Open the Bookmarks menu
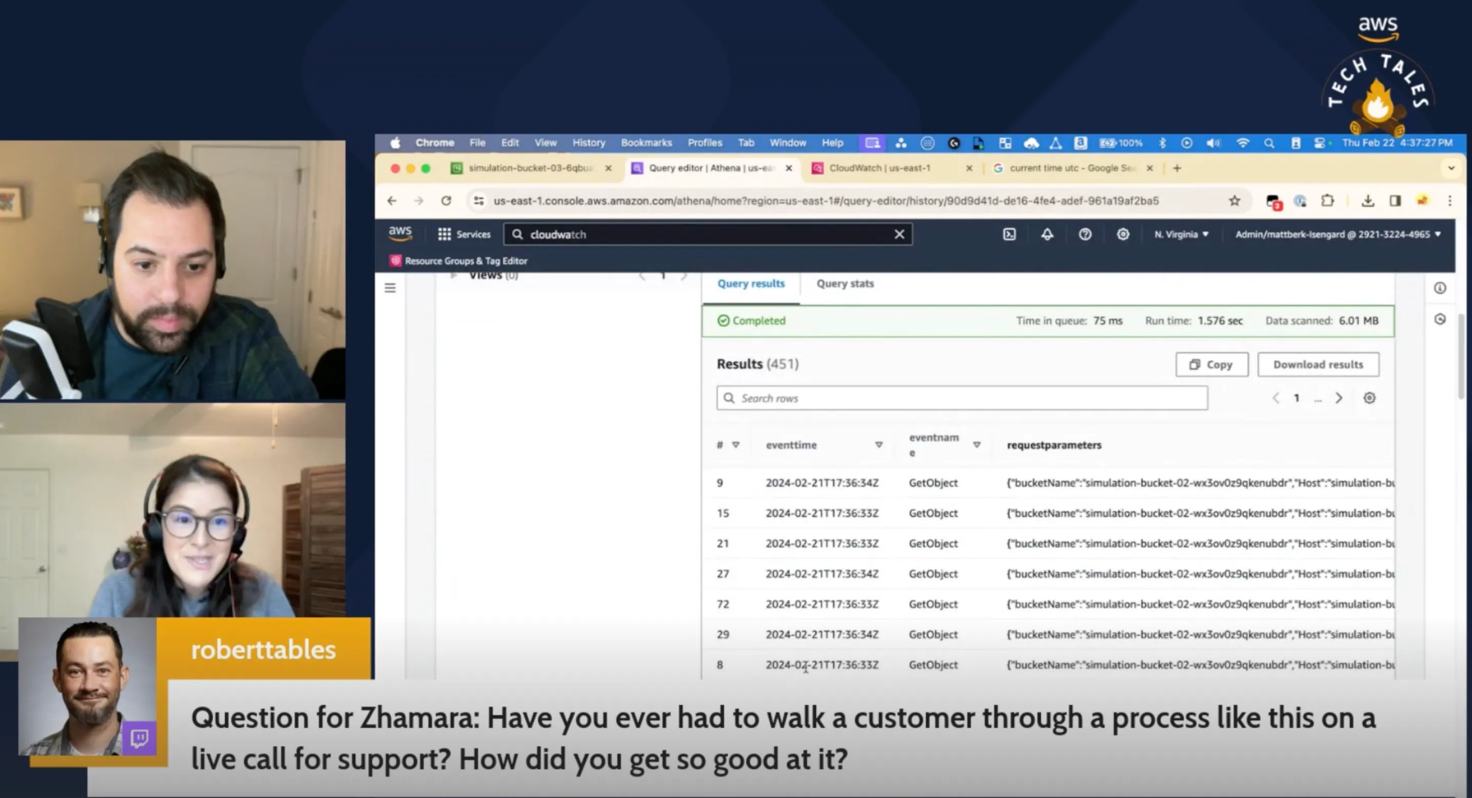 pyautogui.click(x=646, y=143)
